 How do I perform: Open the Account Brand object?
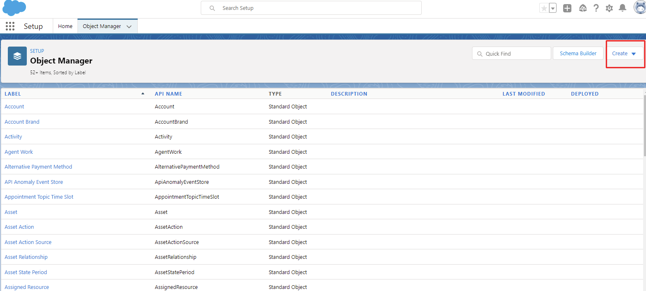tap(22, 122)
